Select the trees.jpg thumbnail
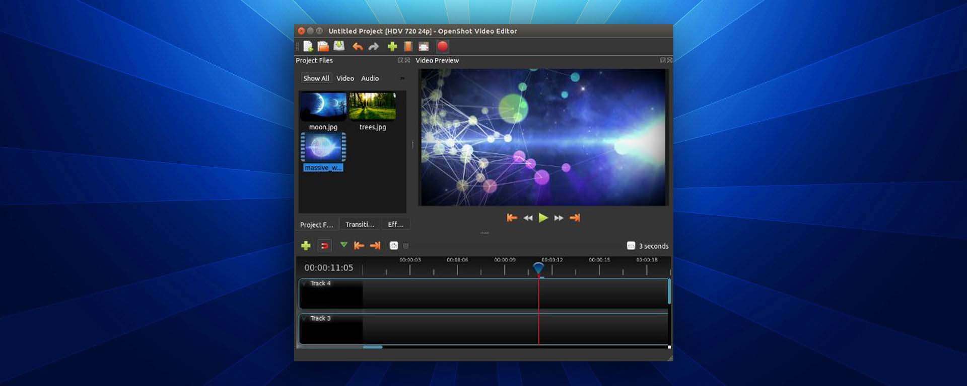Screen dimensions: 967x386 coord(372,106)
